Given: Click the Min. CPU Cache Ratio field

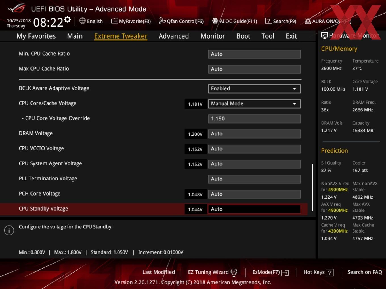Looking at the screenshot, I should coord(254,54).
